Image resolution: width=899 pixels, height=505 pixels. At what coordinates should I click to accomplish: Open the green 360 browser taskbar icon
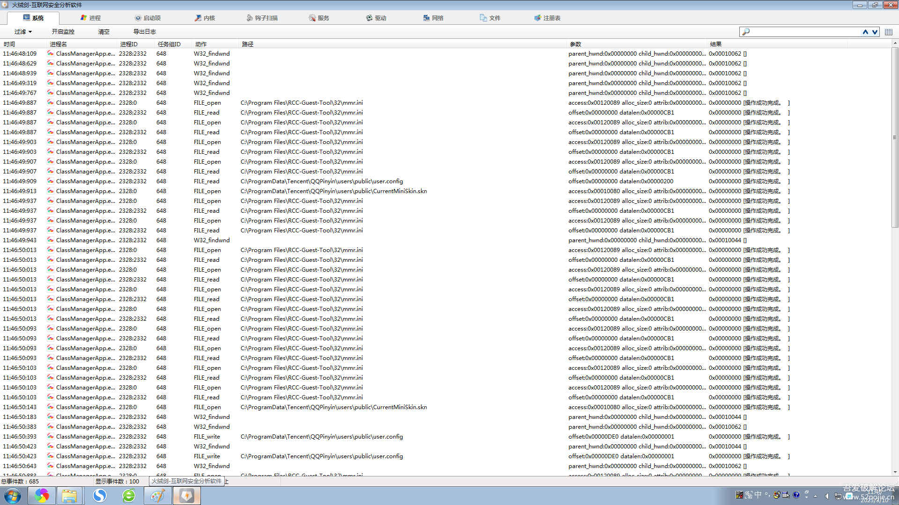[x=129, y=496]
